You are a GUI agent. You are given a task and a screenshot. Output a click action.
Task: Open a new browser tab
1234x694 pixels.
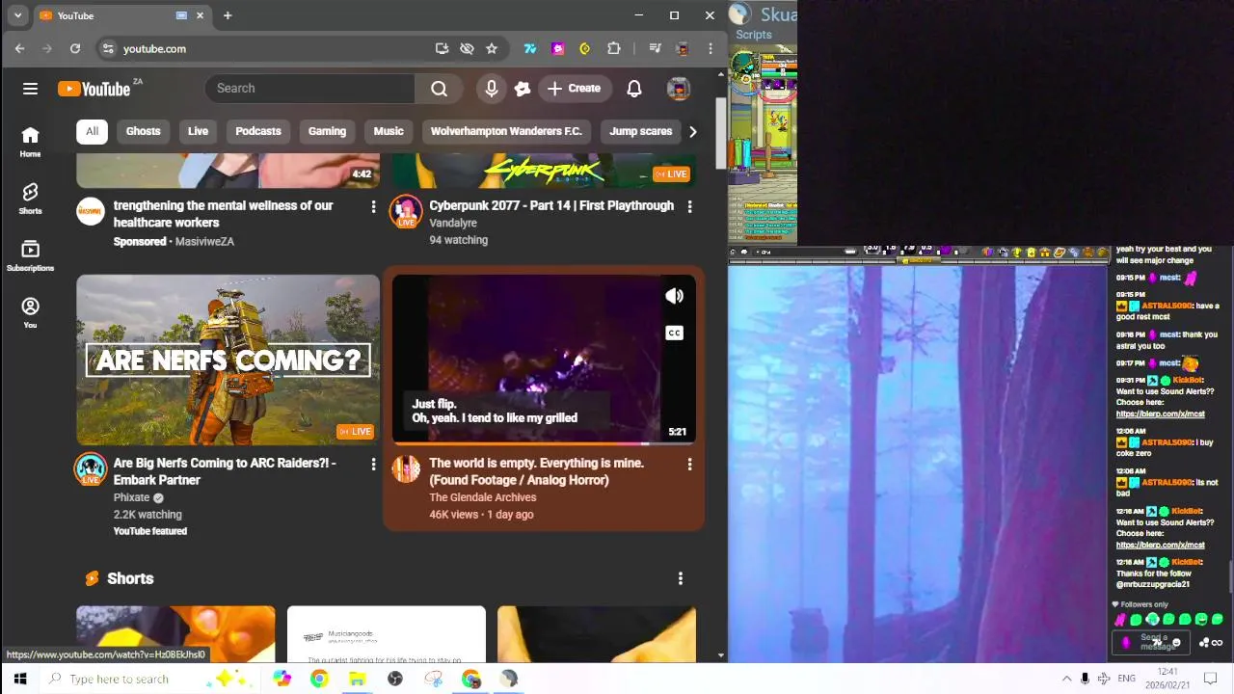click(x=228, y=15)
